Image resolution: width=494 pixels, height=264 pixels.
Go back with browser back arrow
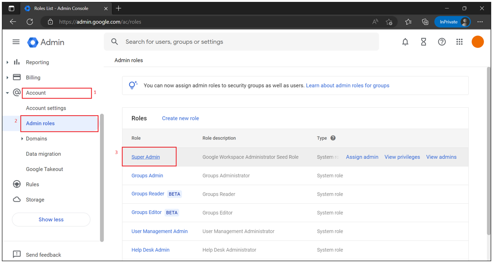pos(13,22)
